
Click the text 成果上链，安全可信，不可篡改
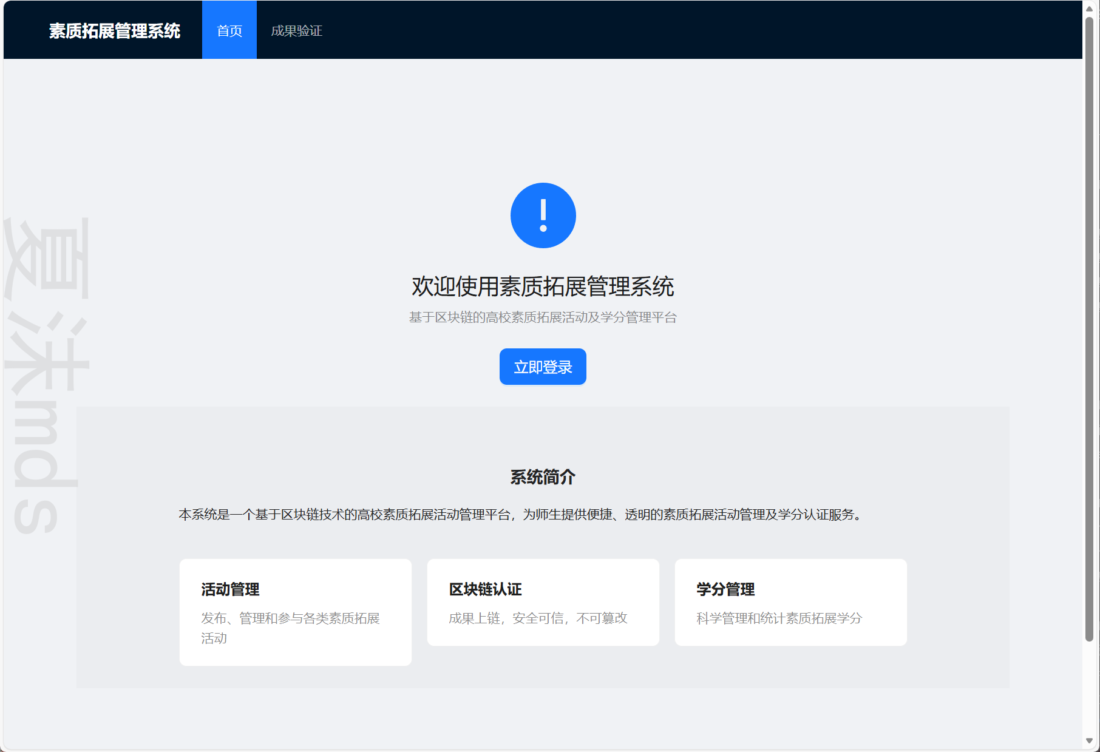(x=538, y=618)
